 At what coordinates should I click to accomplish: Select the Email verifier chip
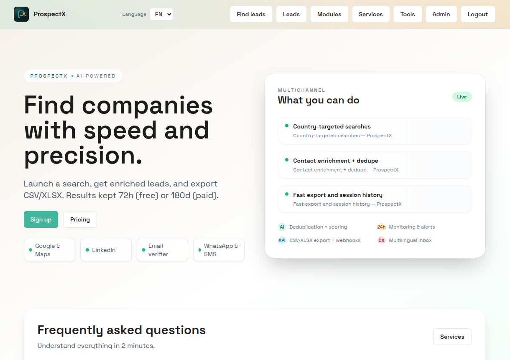162,250
